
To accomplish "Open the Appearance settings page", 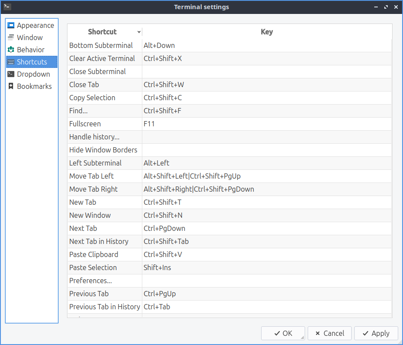I will tap(35, 25).
